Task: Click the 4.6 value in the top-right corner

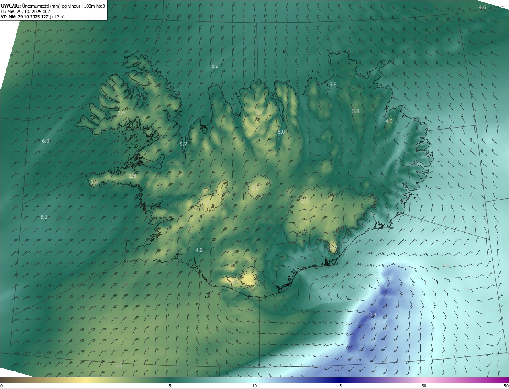Action: coord(482,8)
